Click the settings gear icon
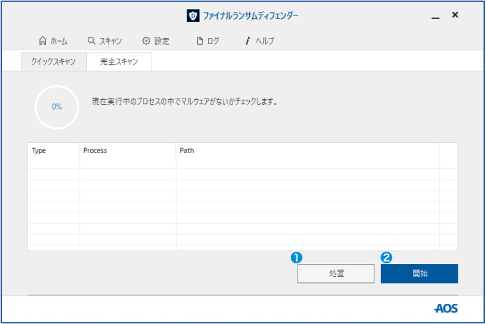This screenshot has width=486, height=324. 146,40
